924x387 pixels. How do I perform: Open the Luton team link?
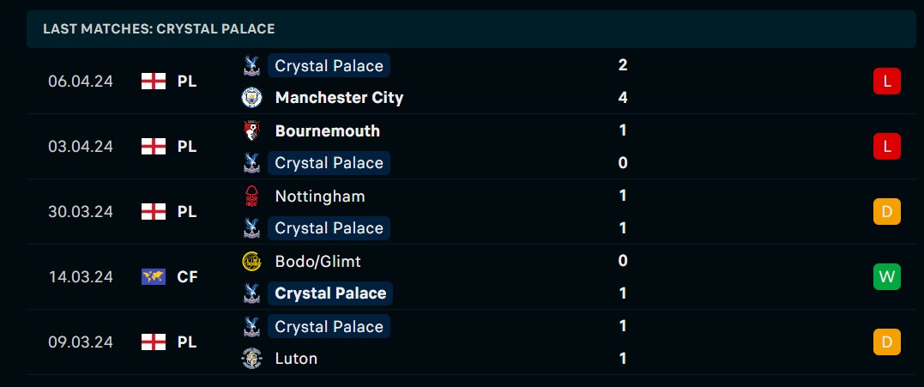tap(296, 359)
